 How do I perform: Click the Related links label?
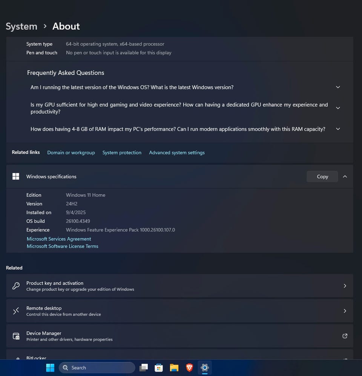click(x=26, y=152)
